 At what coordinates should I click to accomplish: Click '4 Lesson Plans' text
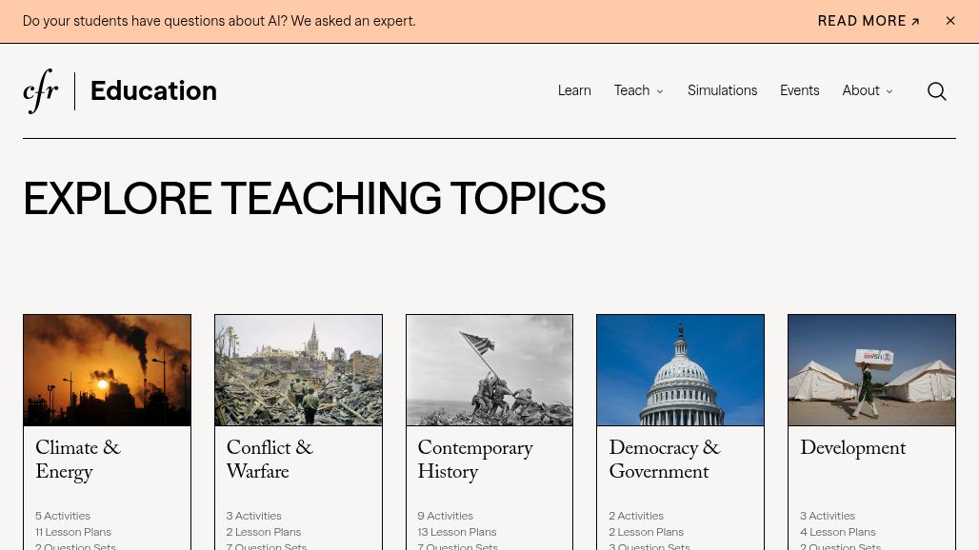tap(838, 532)
